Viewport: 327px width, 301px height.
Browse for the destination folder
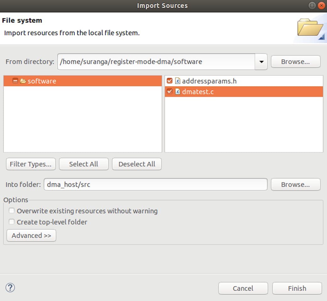(295, 184)
